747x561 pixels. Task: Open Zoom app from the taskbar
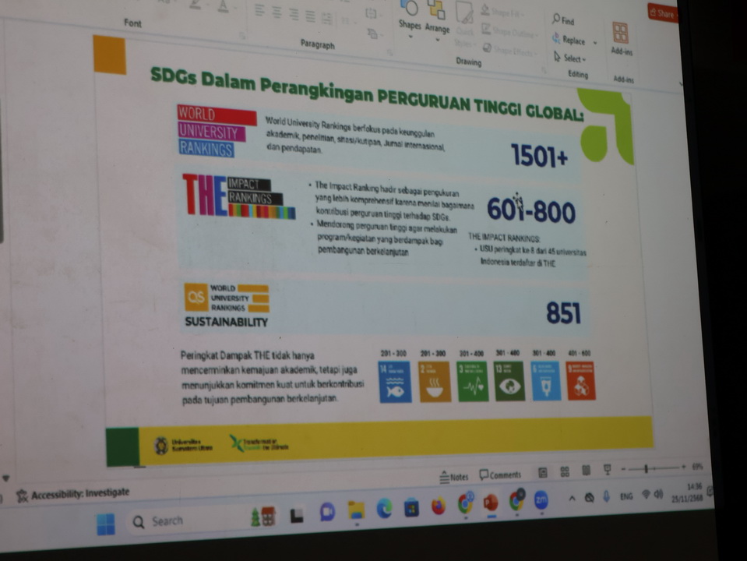(x=541, y=500)
